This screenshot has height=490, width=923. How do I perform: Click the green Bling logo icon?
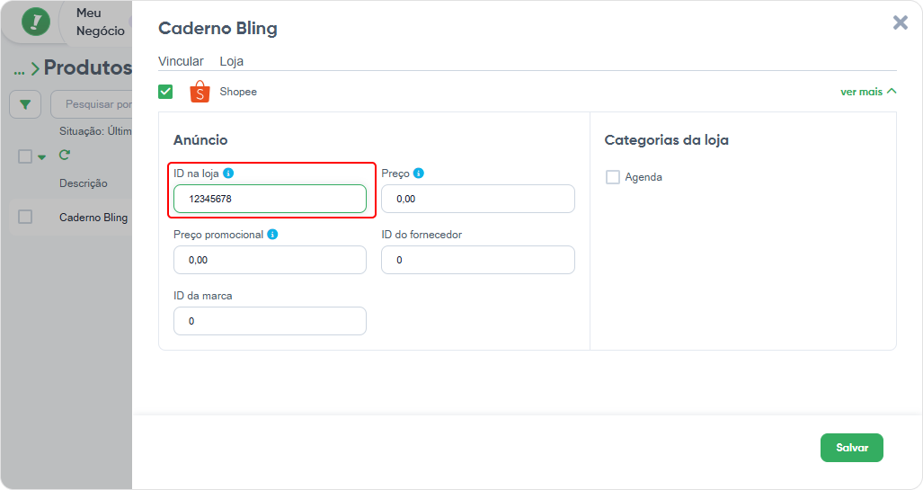click(x=36, y=22)
